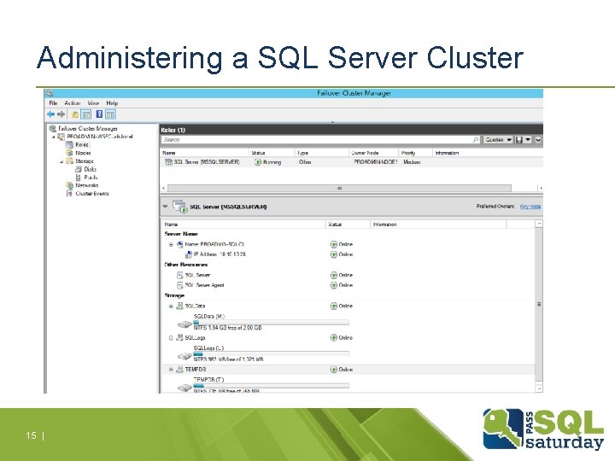Open the dropdown arrow beside save query

tap(528, 139)
